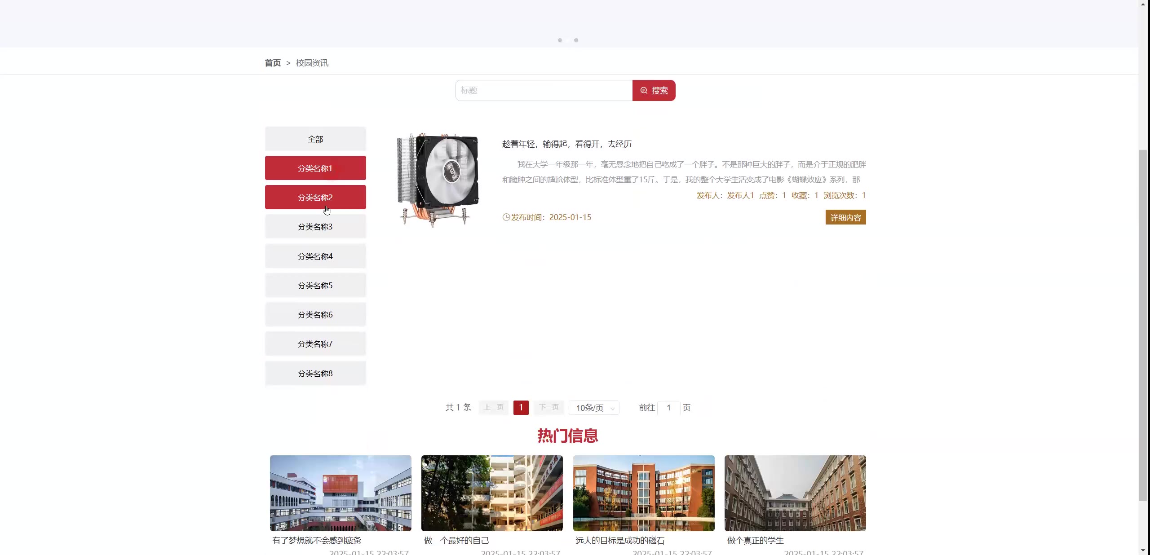Go to 首页 in the breadcrumb
Screen dimensions: 1150x555
pyautogui.click(x=272, y=63)
